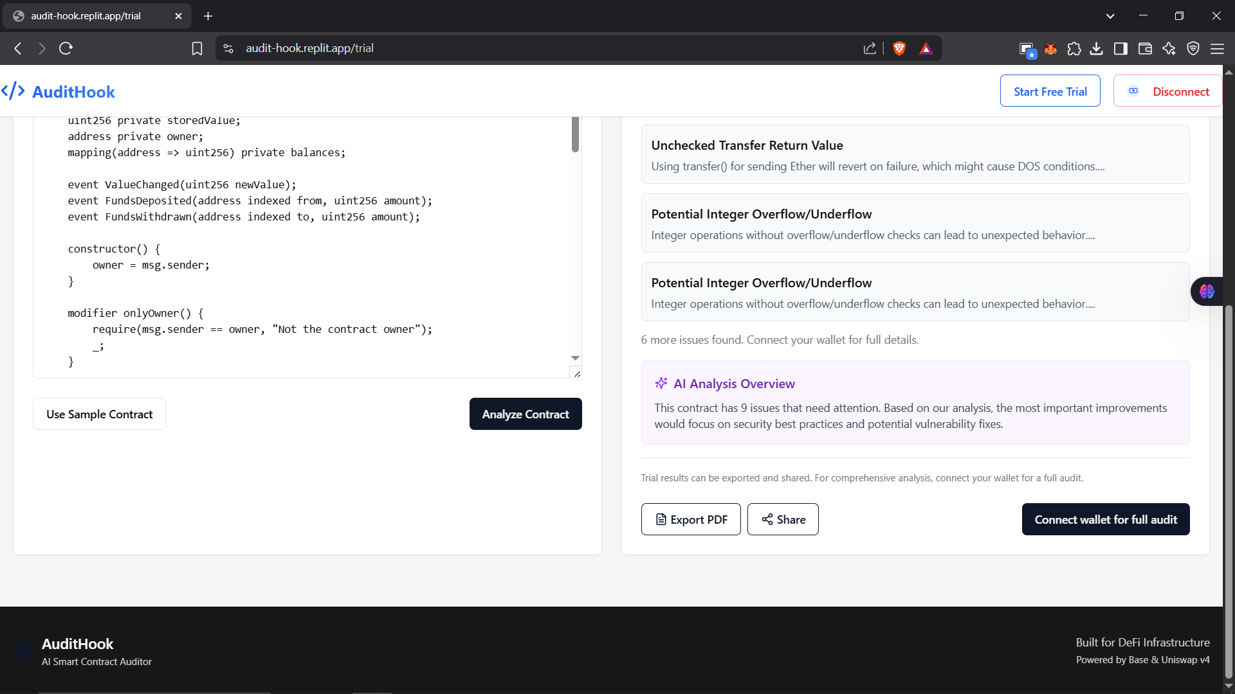Connect wallet for full audit
This screenshot has width=1235, height=694.
1106,519
